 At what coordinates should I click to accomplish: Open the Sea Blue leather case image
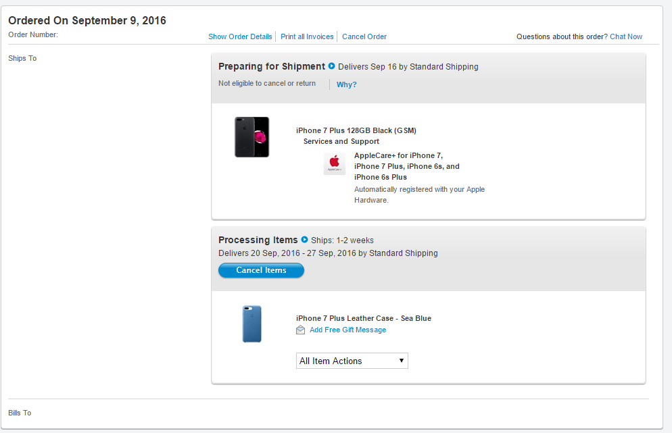[252, 324]
